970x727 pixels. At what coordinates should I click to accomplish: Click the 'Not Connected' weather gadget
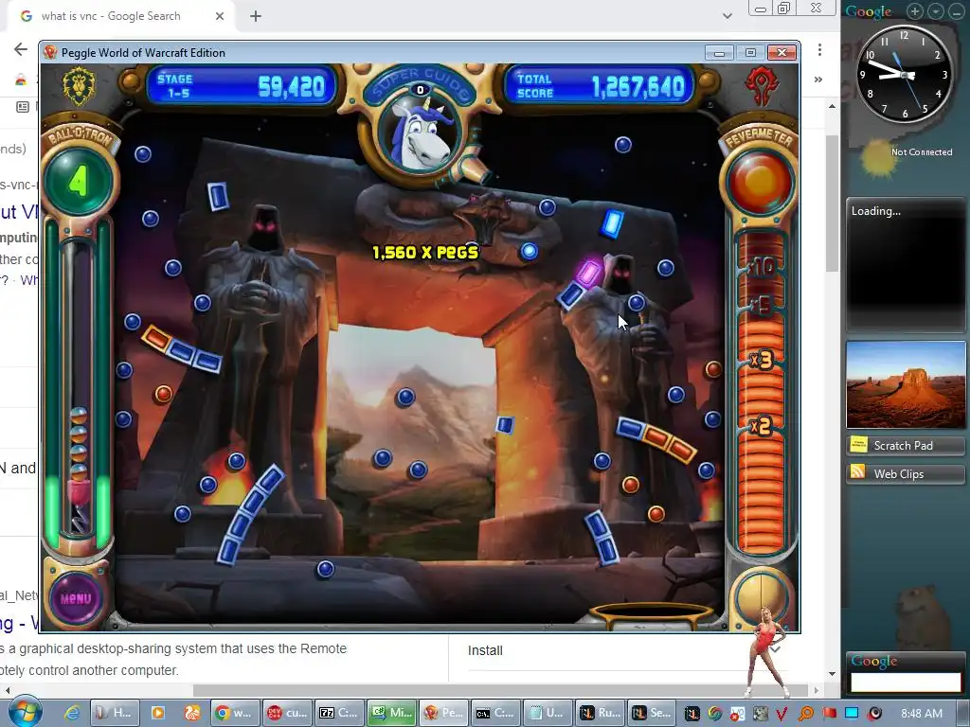905,158
